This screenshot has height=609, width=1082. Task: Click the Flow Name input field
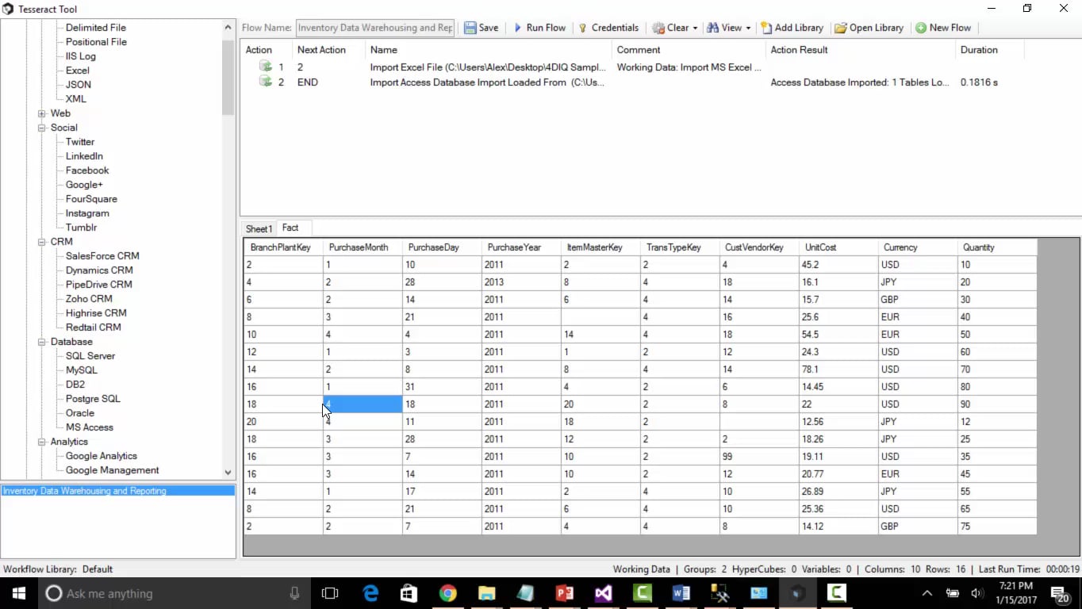tap(375, 28)
